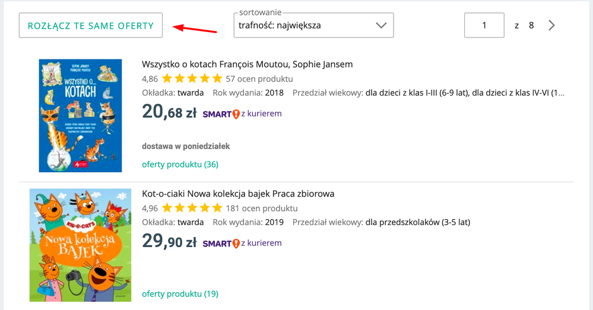Viewport: 593px width, 310px height.
Task: Click the page number input field
Action: coord(484,26)
